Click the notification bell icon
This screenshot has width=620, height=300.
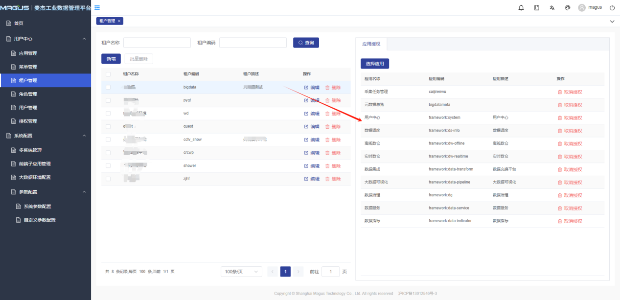click(521, 8)
